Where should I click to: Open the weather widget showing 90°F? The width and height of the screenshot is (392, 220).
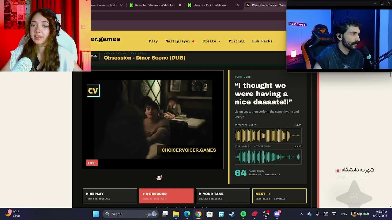tap(13, 214)
